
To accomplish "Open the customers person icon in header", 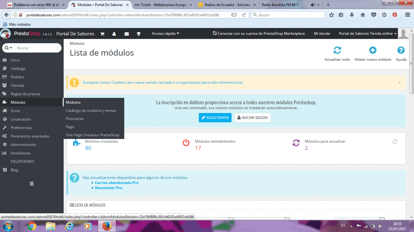I will click(114, 34).
